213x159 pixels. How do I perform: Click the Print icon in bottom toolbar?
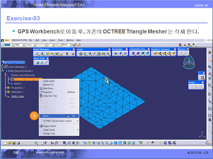[x=18, y=143]
